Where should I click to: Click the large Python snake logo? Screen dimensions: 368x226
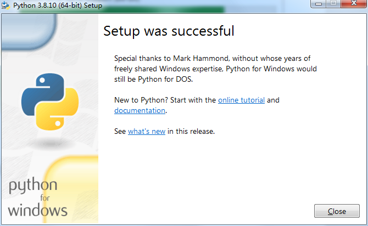50,100
